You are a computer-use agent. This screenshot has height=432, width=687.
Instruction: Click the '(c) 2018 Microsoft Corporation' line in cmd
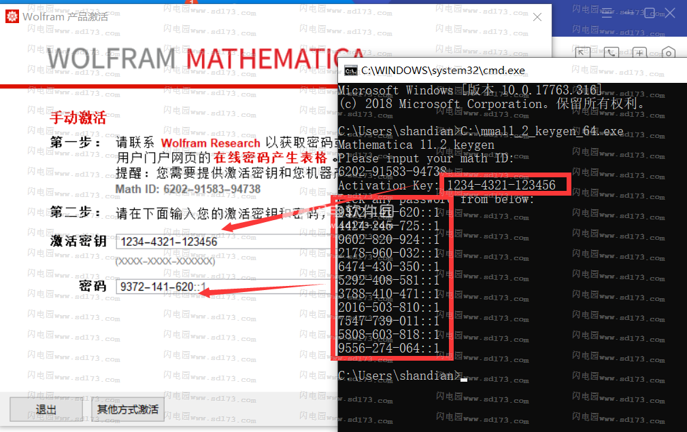(491, 104)
